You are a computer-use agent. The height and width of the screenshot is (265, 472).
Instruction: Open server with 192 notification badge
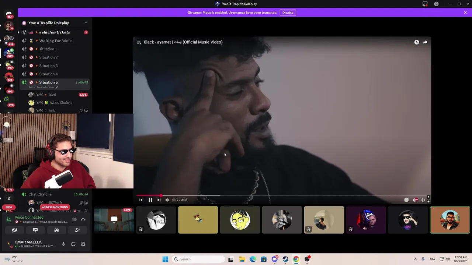pos(9,88)
